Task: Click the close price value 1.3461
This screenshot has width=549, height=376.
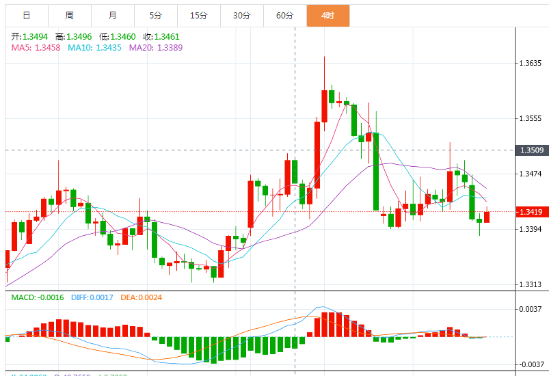Action: (x=167, y=37)
